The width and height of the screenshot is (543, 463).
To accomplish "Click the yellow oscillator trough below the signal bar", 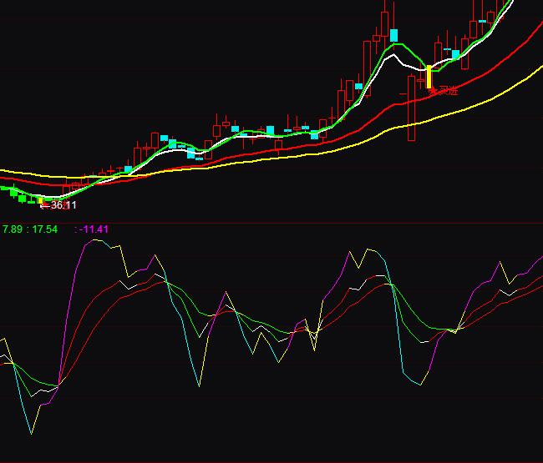I will pyautogui.click(x=420, y=385).
